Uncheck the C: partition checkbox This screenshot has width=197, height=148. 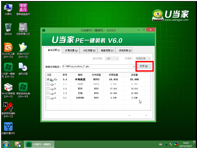(x=48, y=80)
